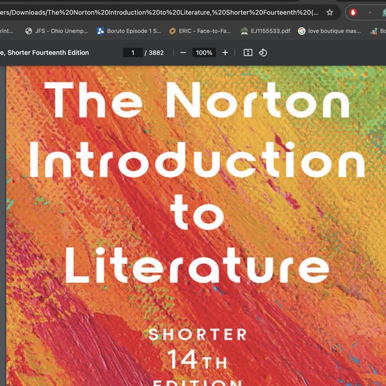Viewport: 386px width, 386px height.
Task: Click the 3882 total page count
Action: [156, 53]
